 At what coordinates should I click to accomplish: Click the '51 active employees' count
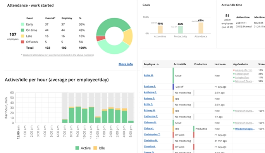tap(227, 21)
